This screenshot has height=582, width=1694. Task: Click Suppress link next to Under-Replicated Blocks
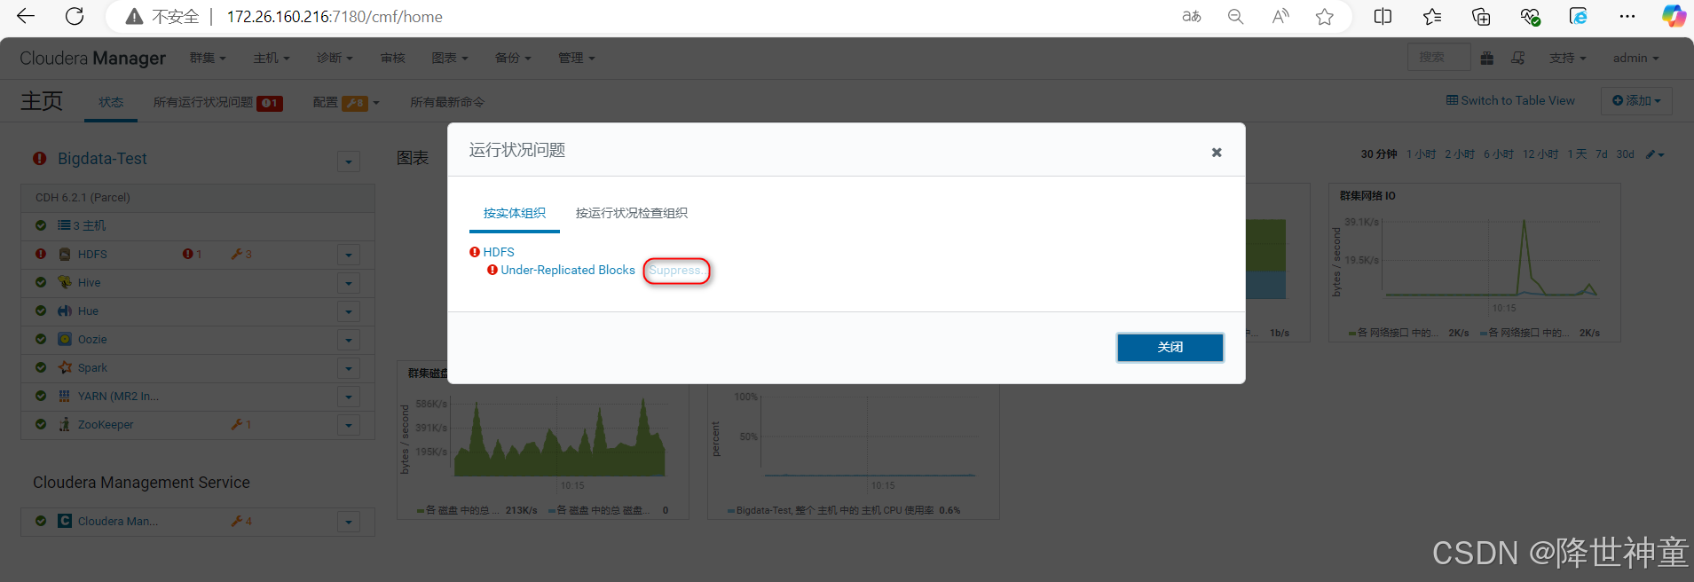click(675, 271)
